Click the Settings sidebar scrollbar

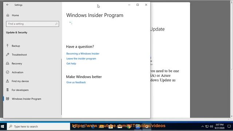point(61,87)
